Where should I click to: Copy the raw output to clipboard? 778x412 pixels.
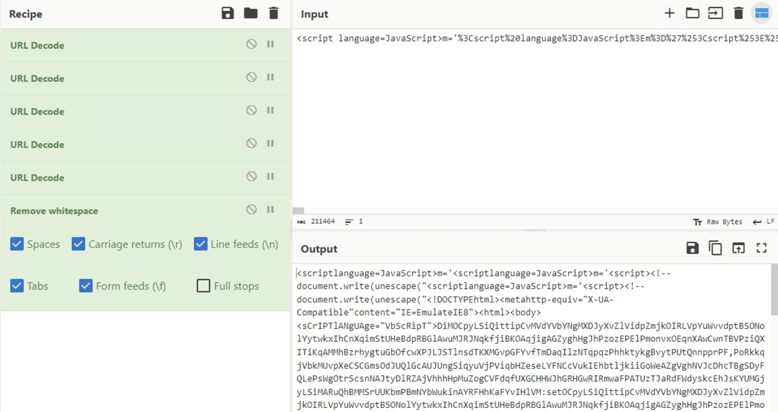click(715, 248)
